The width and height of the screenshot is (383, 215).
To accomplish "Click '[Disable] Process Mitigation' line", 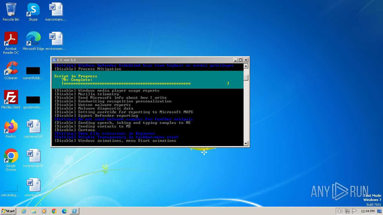I will 88,69.
